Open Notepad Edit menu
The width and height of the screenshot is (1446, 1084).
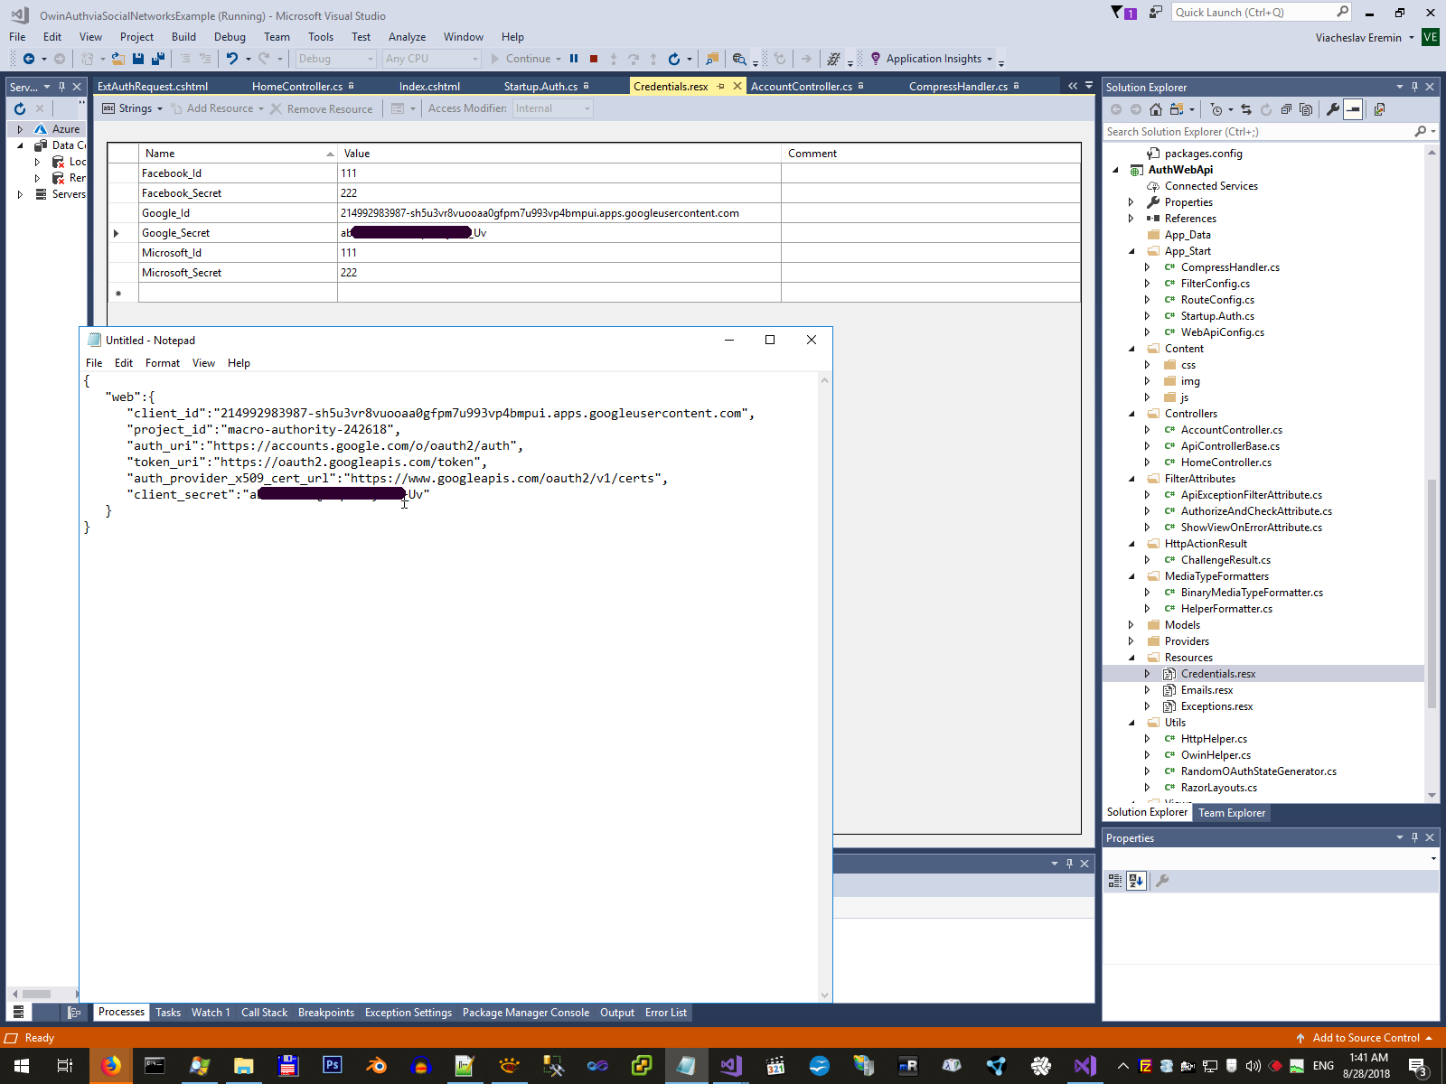(124, 363)
